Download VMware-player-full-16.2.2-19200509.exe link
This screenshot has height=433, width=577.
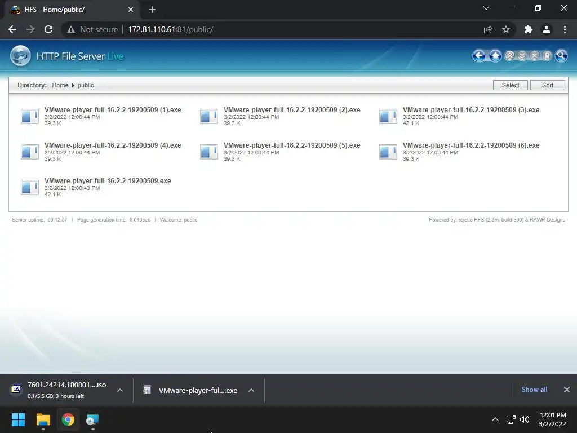(x=108, y=181)
